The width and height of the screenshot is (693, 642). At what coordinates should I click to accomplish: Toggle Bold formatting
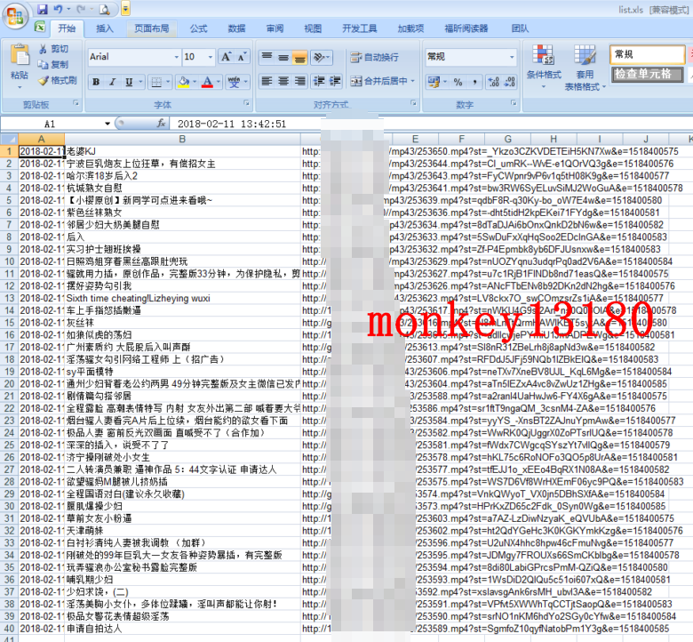(96, 82)
